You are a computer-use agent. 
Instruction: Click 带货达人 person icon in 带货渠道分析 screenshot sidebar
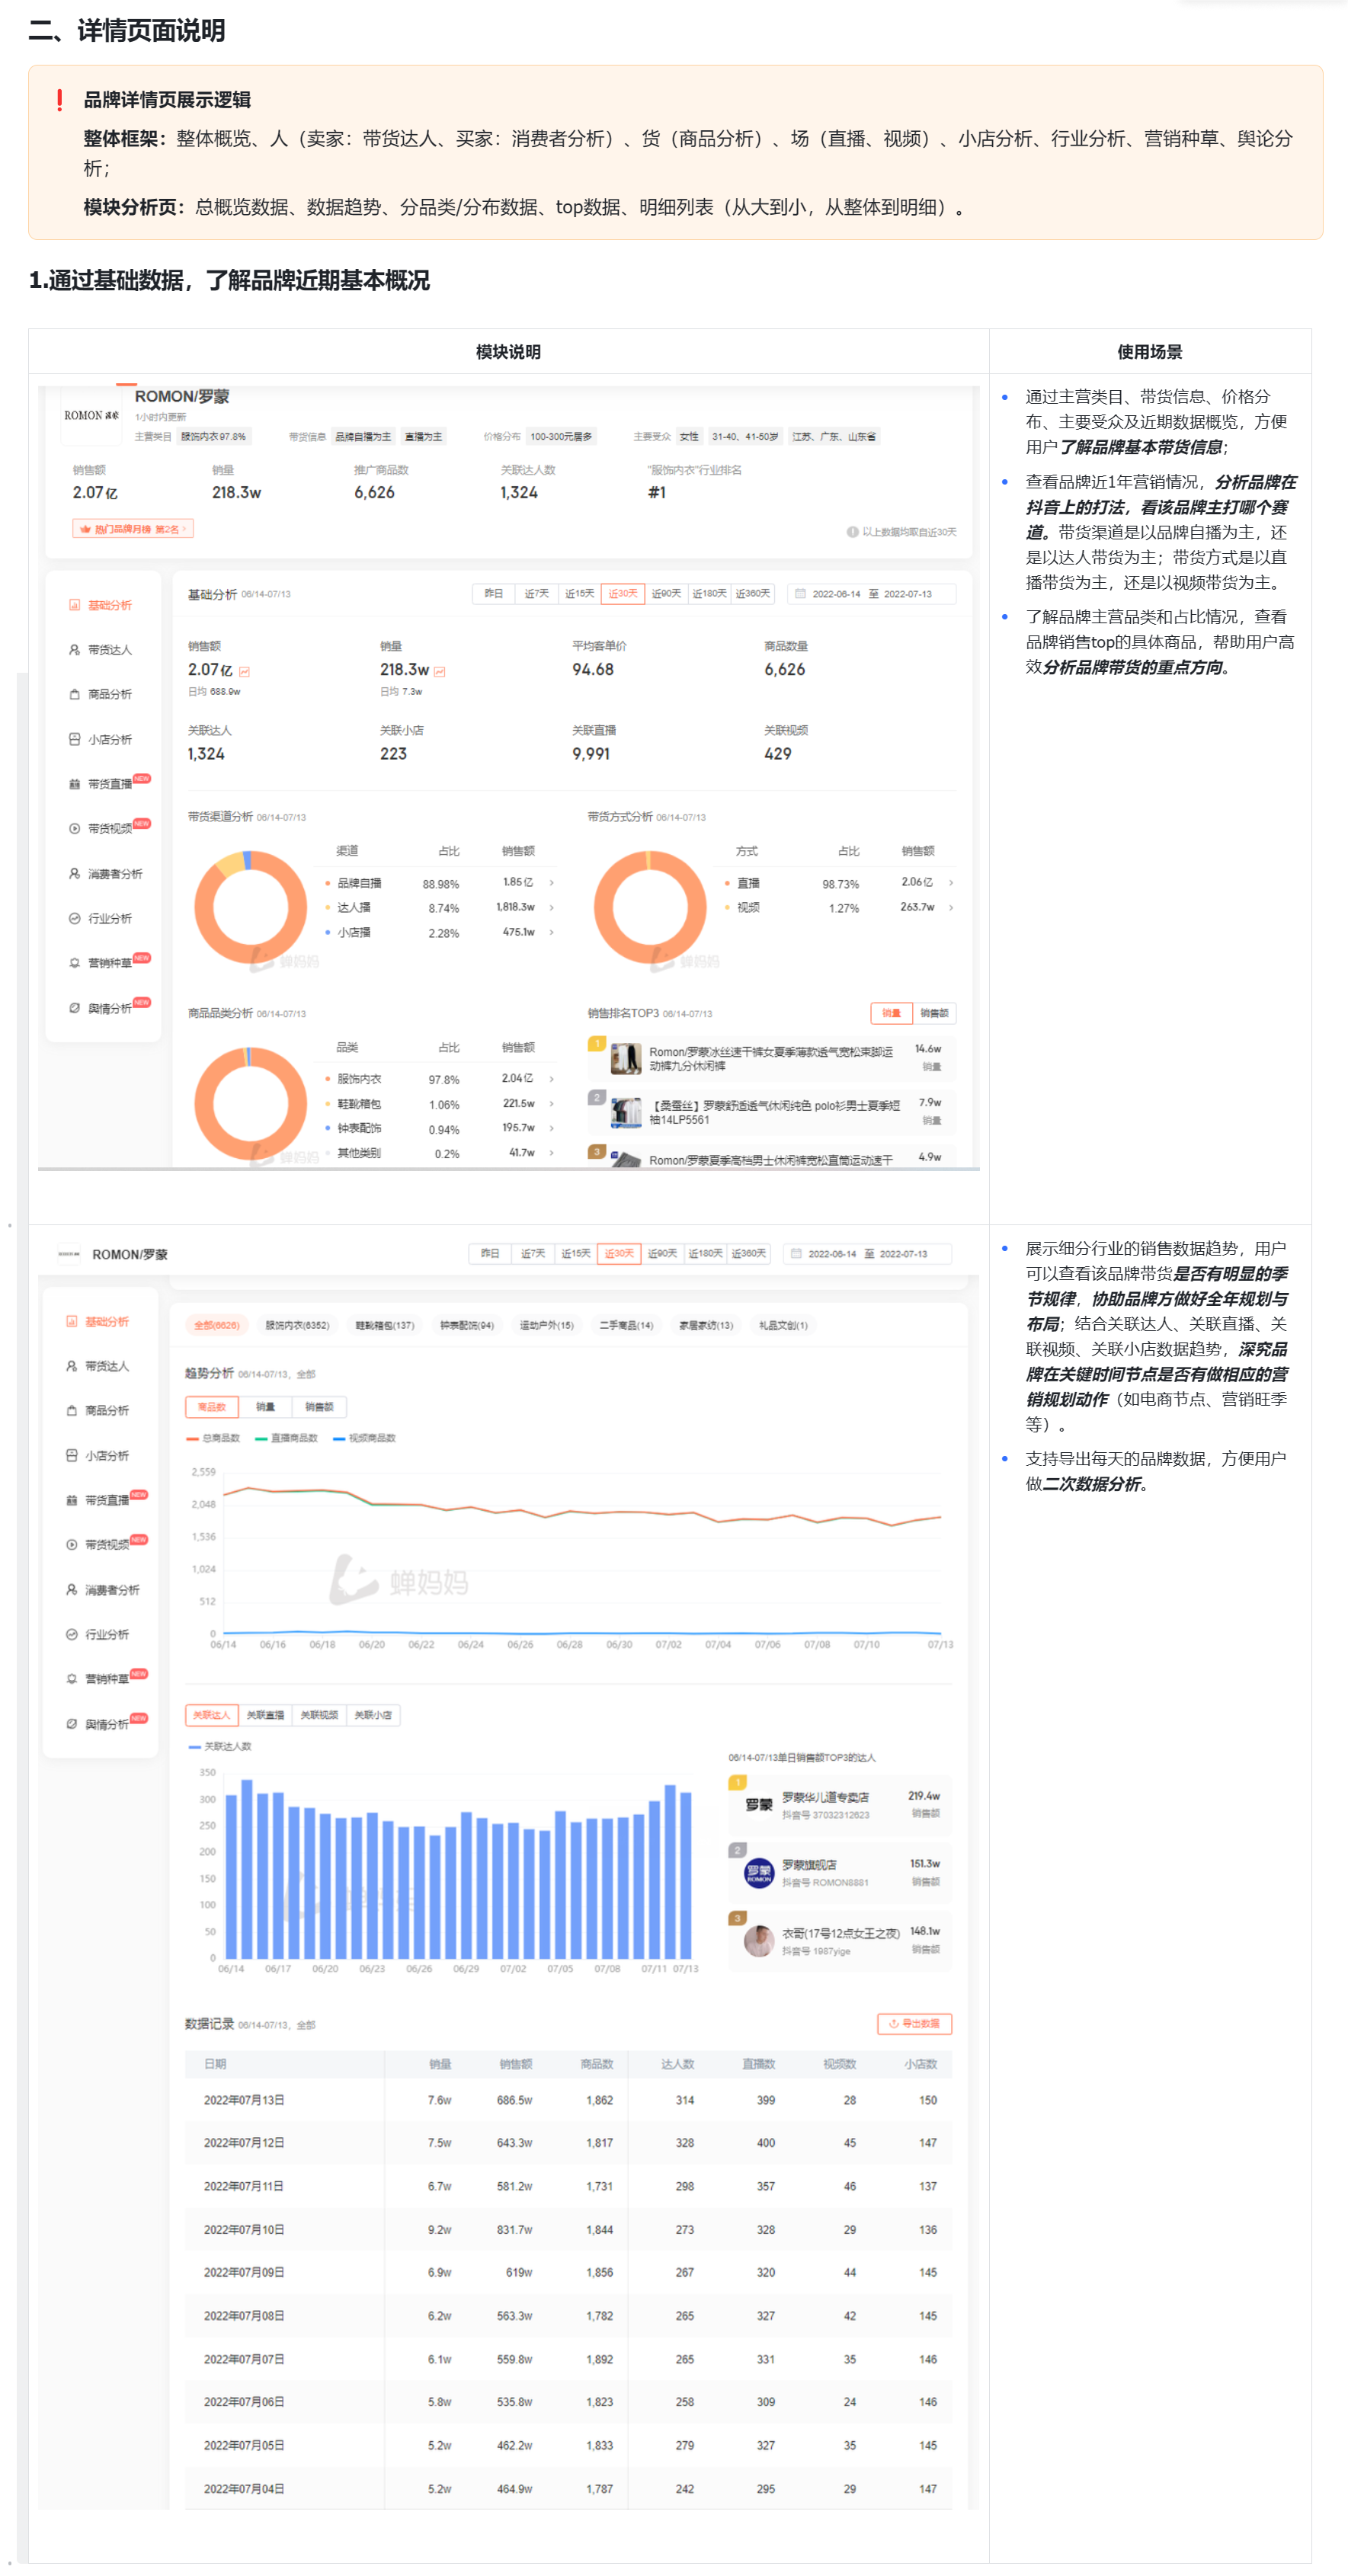point(74,650)
